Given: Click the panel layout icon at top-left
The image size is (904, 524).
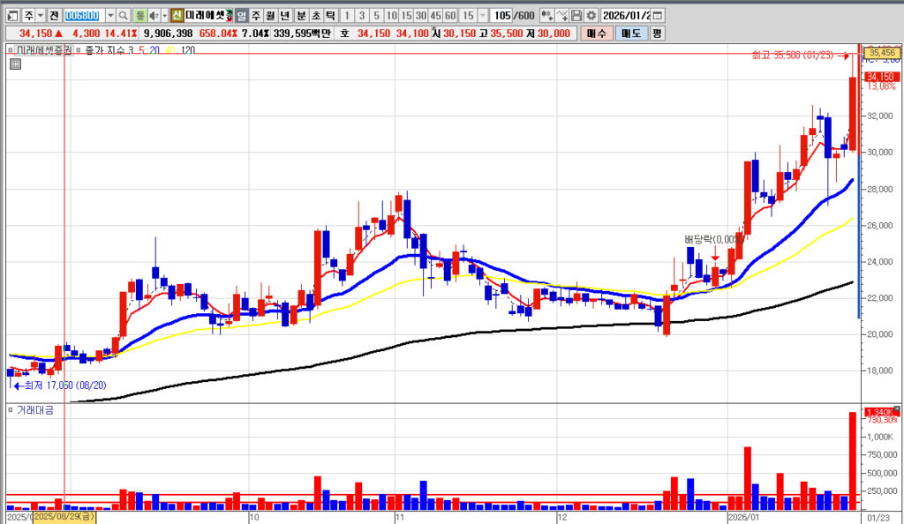Looking at the screenshot, I should [x=11, y=16].
